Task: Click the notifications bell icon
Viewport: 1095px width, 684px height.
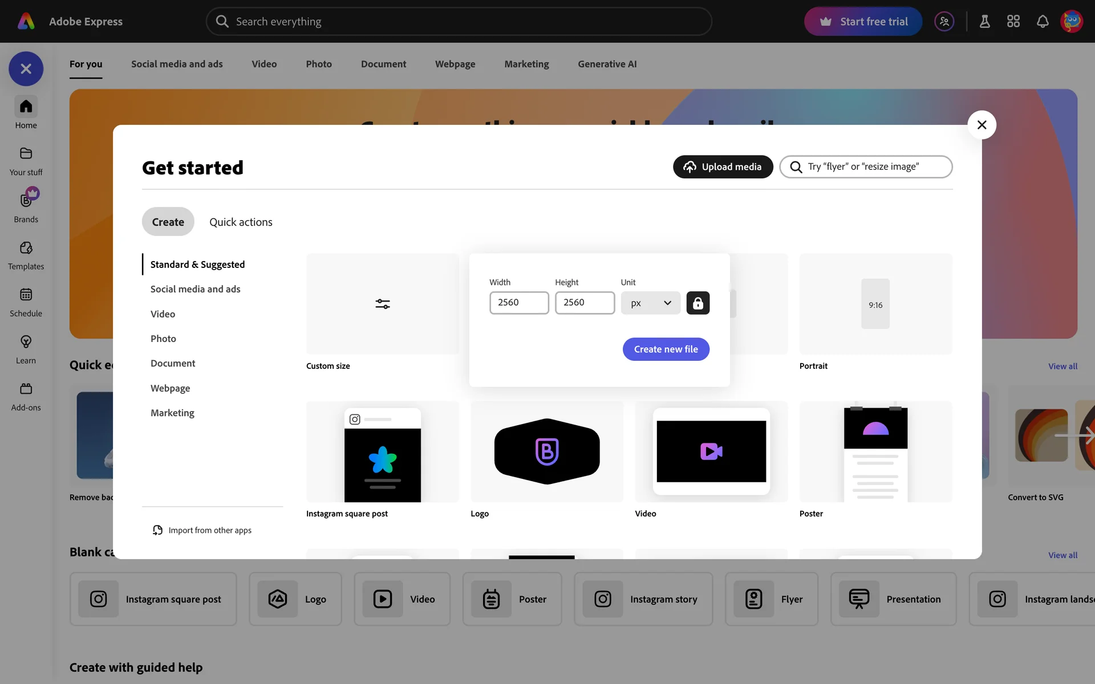Action: (1043, 22)
